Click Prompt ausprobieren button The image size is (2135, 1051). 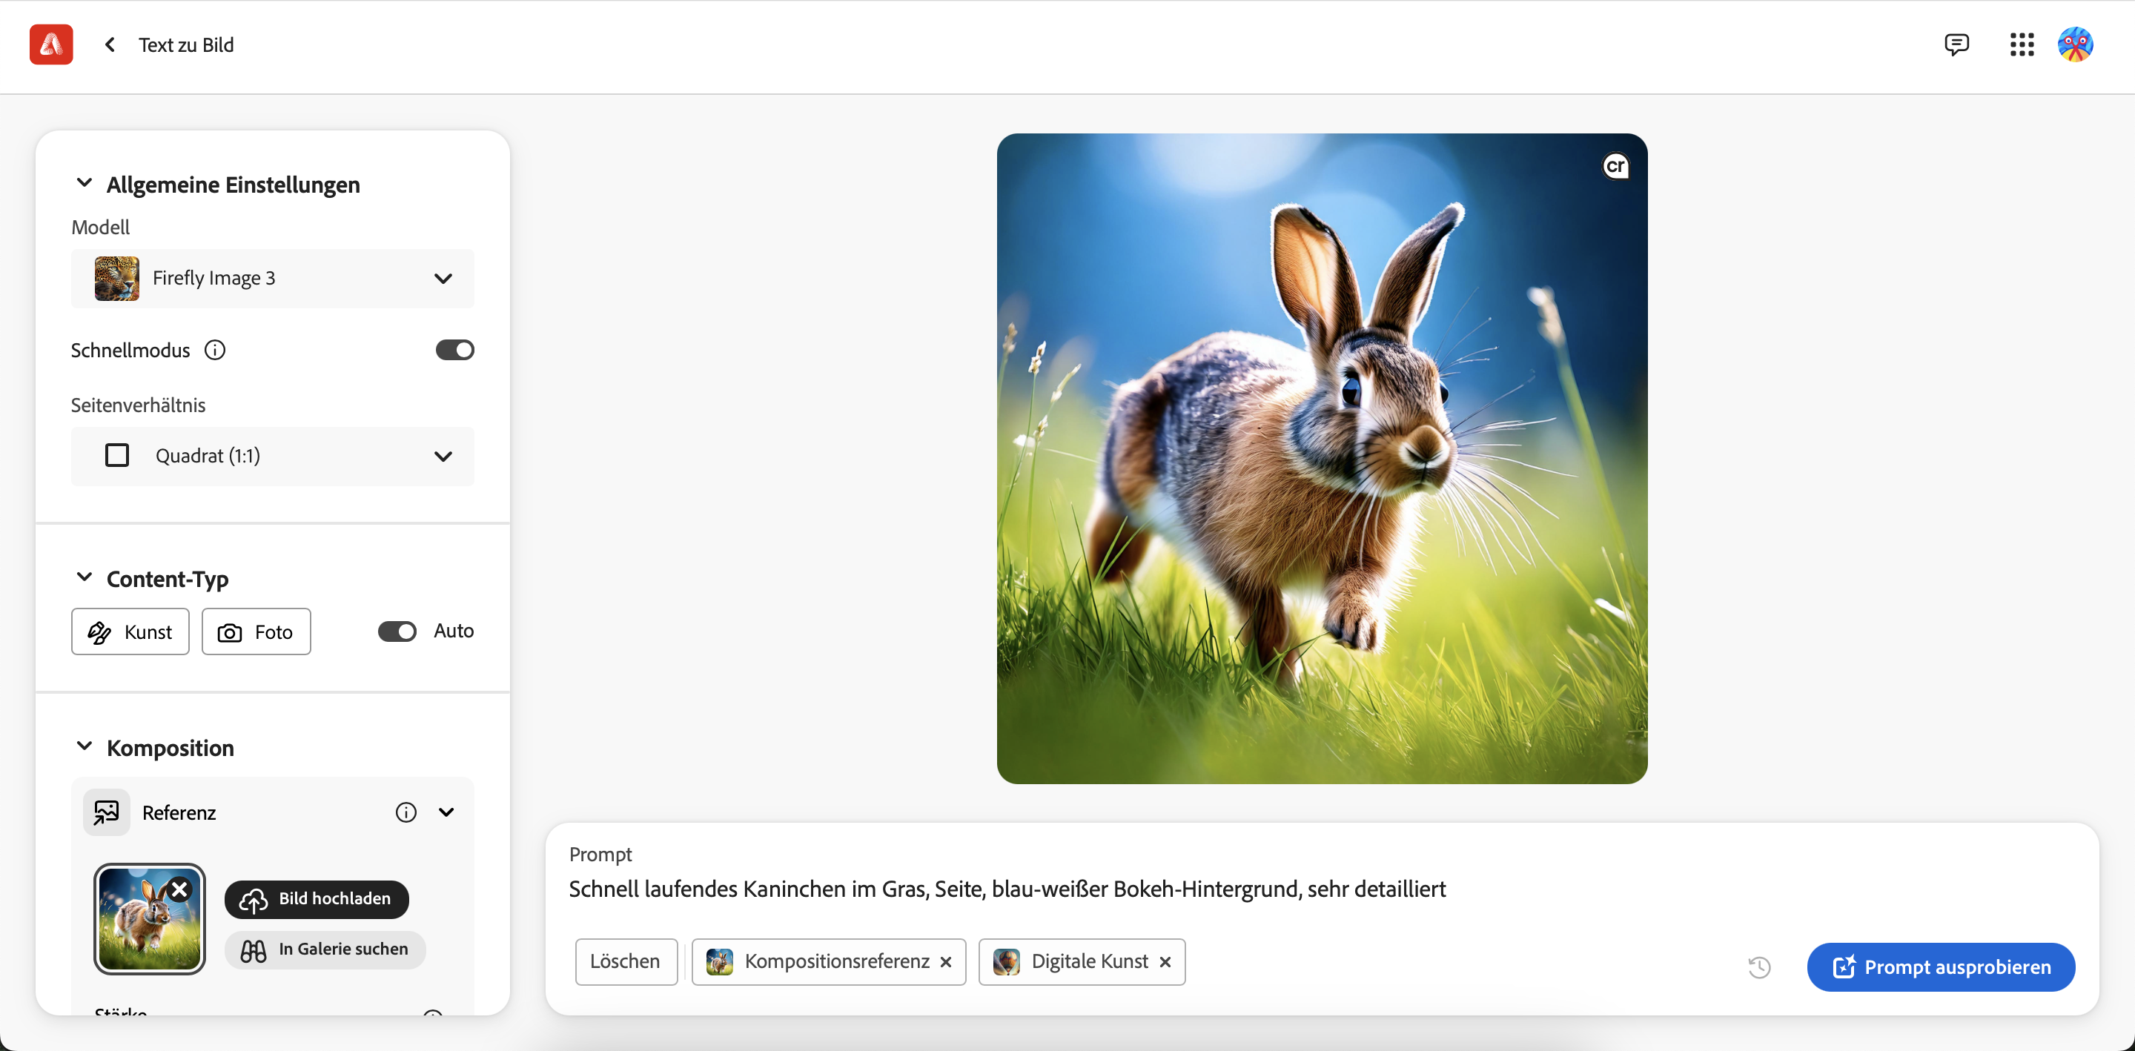coord(1940,967)
